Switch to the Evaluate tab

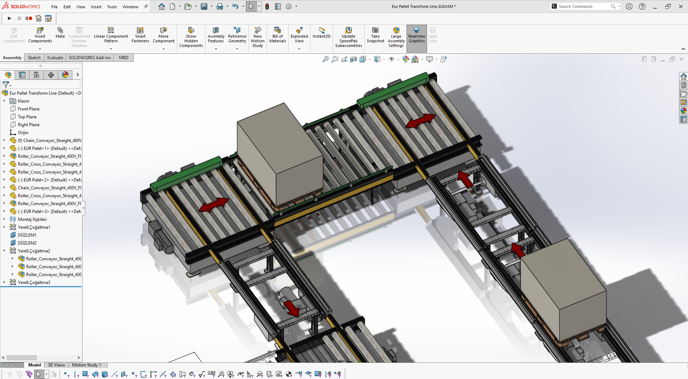(55, 58)
